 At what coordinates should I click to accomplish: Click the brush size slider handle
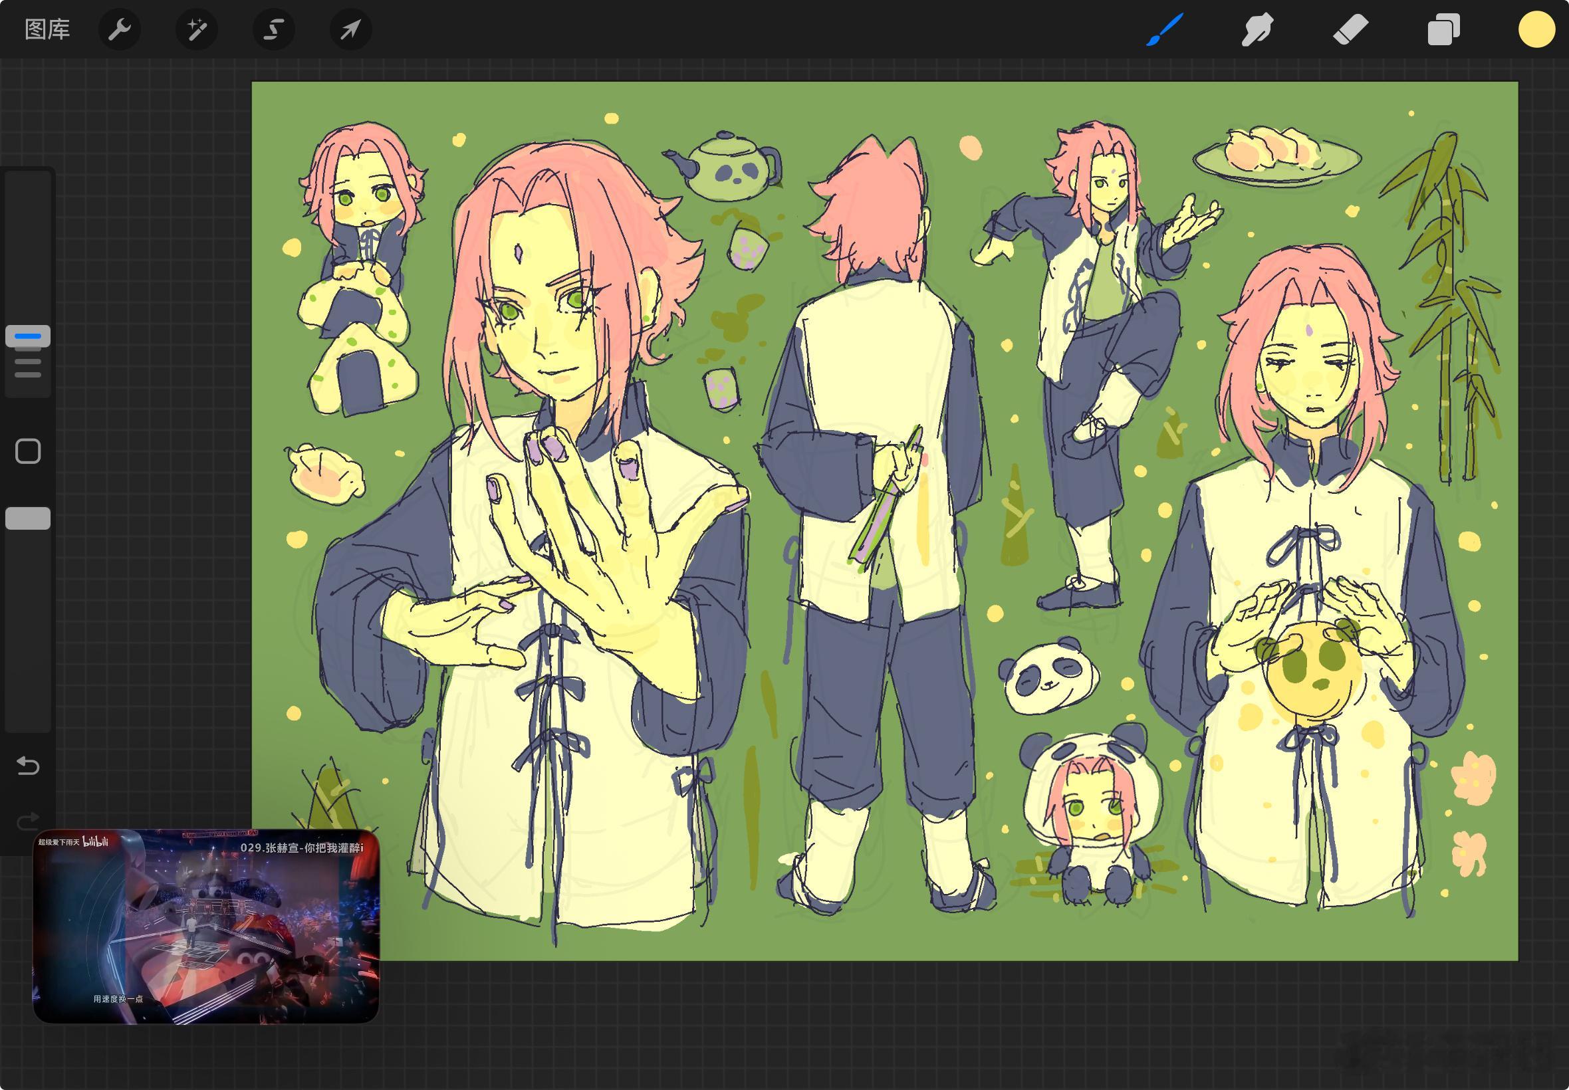click(x=28, y=336)
